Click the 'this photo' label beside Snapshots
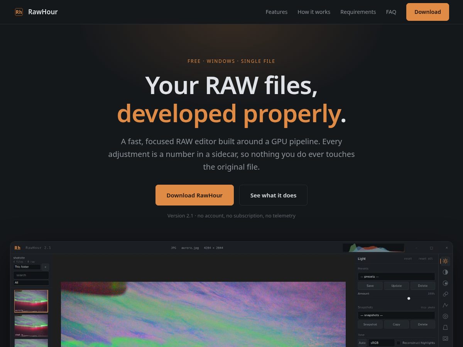 [x=428, y=307]
